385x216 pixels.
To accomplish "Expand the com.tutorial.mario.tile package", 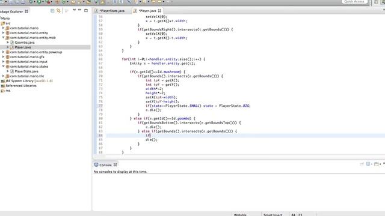I will pos(4,76).
